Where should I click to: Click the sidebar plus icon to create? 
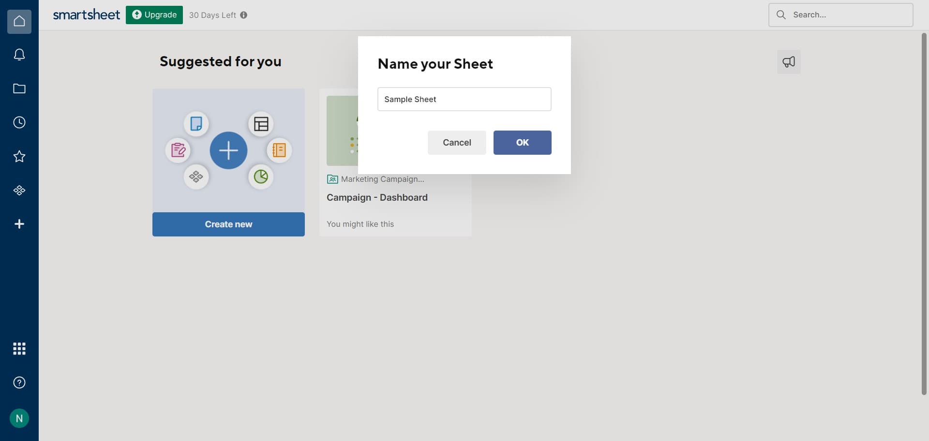click(19, 223)
